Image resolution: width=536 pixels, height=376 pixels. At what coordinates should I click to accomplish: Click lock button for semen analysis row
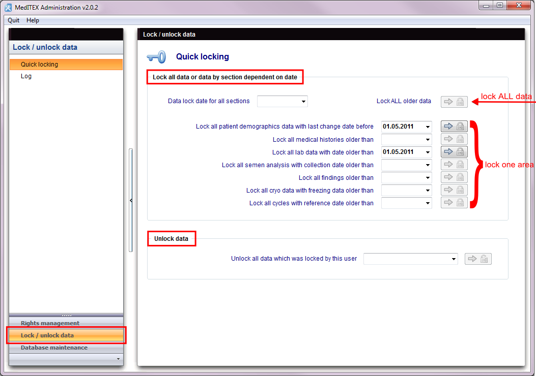coord(454,165)
